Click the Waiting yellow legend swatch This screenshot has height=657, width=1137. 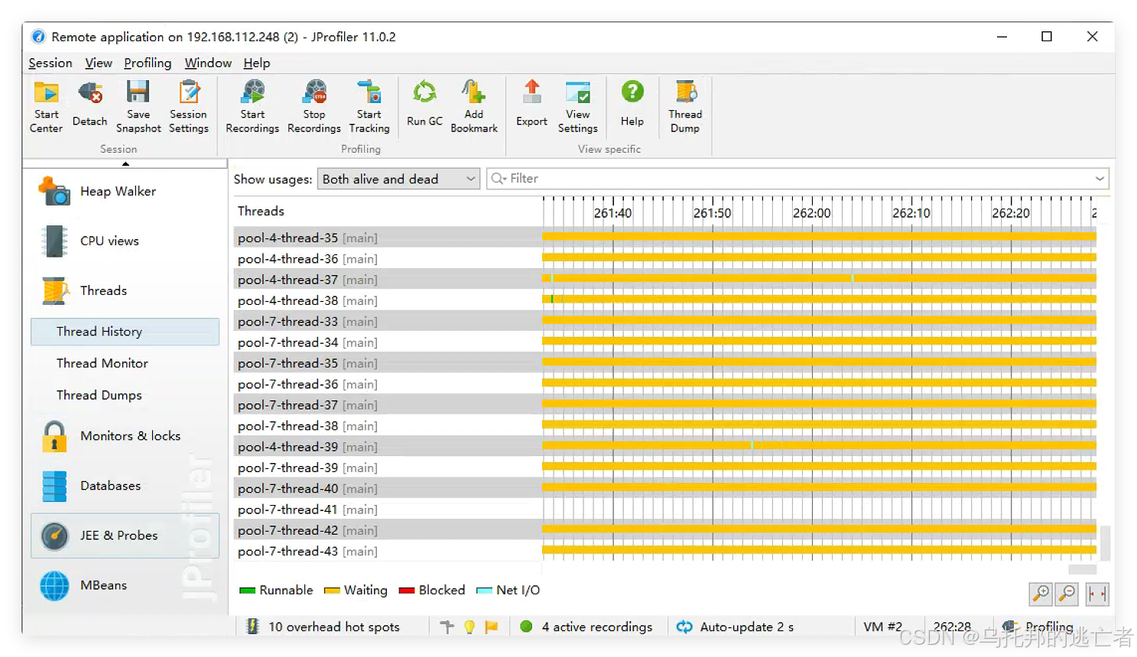coord(332,591)
